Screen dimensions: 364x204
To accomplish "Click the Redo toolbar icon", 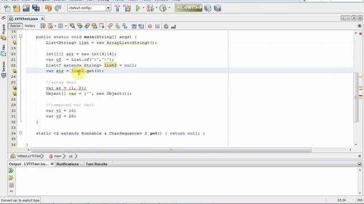I will tap(58, 8).
